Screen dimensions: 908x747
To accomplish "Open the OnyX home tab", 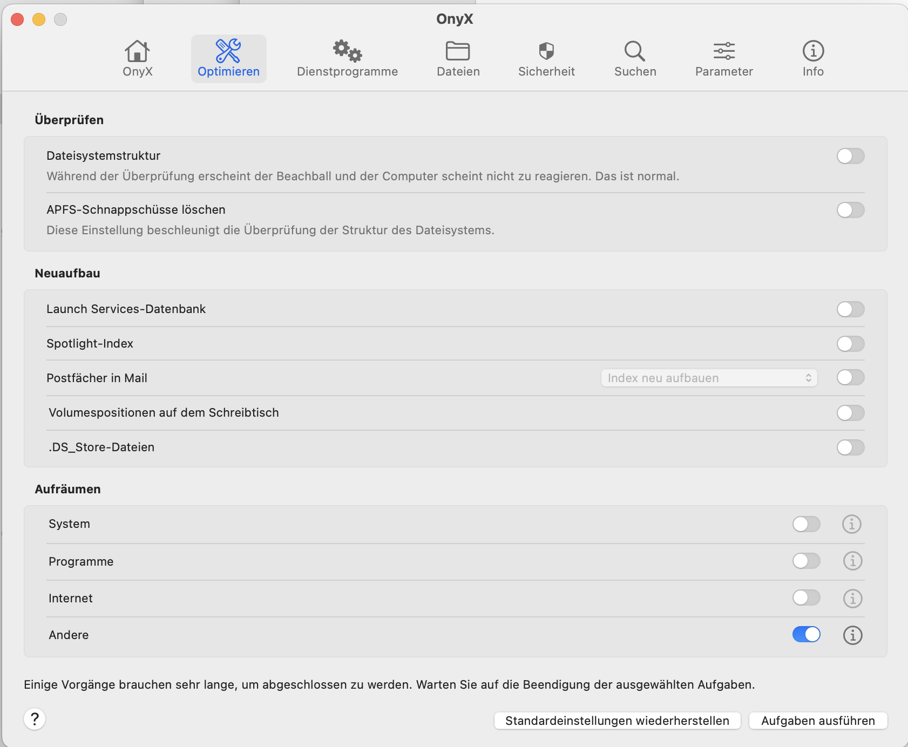I will pyautogui.click(x=137, y=58).
